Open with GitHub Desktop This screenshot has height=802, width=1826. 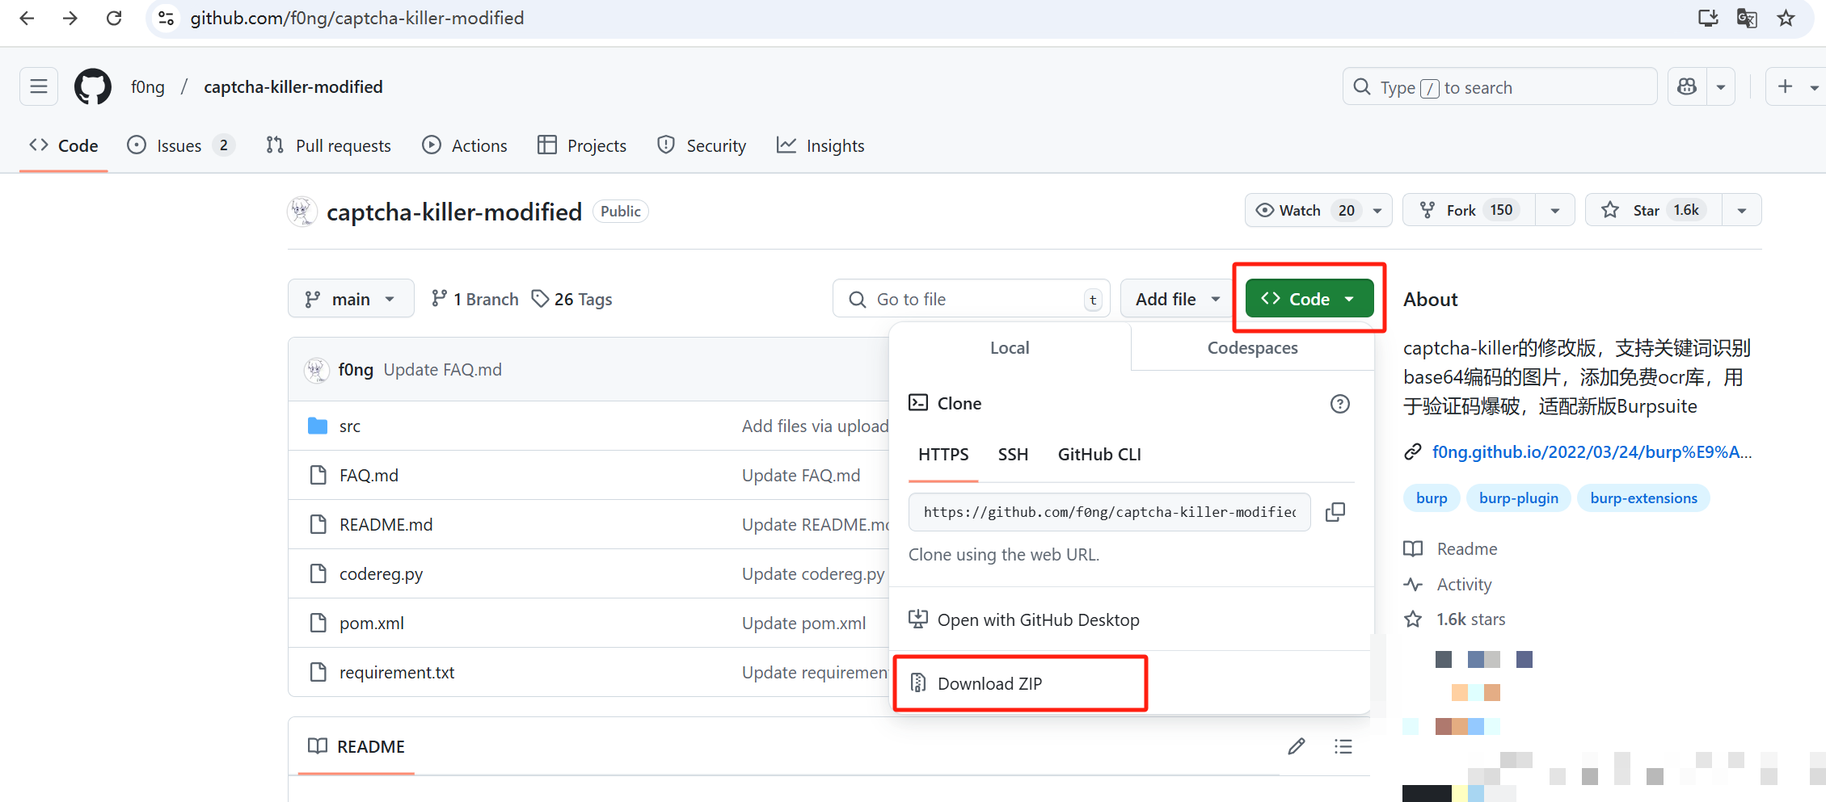(1039, 619)
